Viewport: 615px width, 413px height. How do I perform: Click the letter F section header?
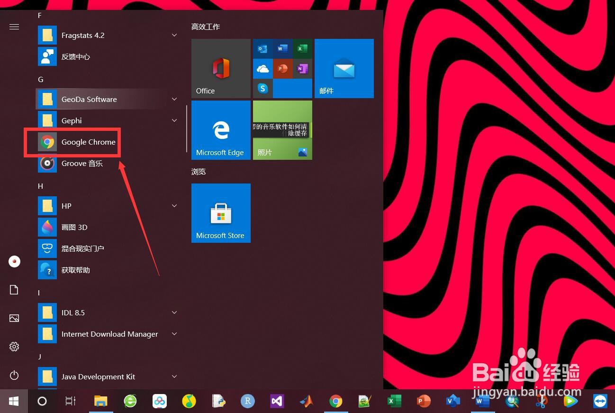coord(40,16)
